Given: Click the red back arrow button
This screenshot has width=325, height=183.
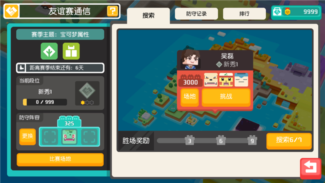Looking at the screenshot, I should click(x=310, y=168).
